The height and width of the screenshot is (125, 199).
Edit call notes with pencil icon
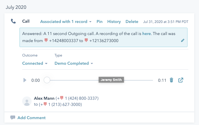(x=183, y=41)
